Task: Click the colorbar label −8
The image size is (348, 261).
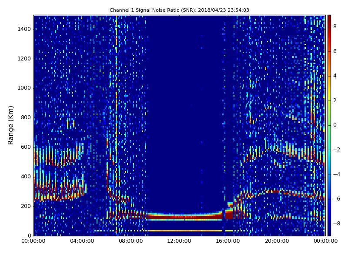Action: pos(337,224)
